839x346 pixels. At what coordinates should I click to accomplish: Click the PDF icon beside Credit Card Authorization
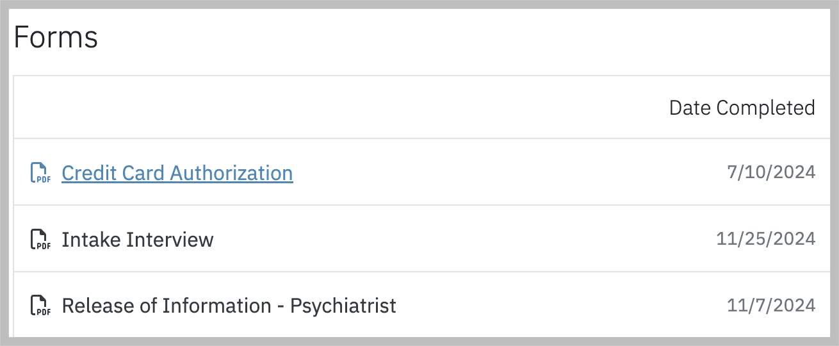40,173
